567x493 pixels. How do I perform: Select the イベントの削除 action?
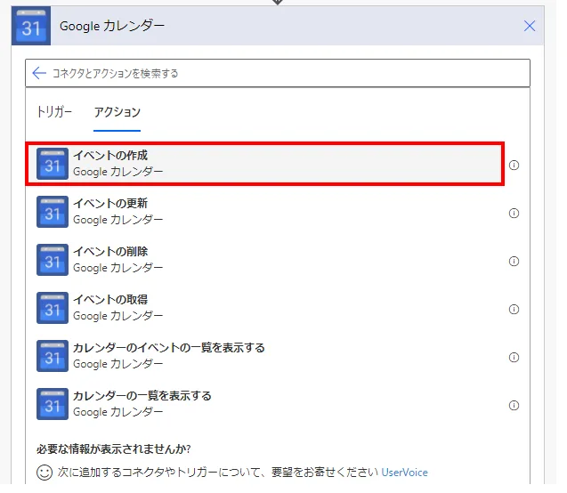[x=265, y=260]
